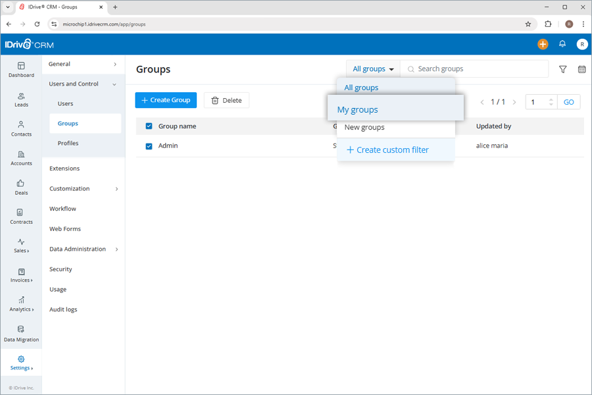Open the Deals sidebar icon
The height and width of the screenshot is (395, 592).
(x=21, y=188)
